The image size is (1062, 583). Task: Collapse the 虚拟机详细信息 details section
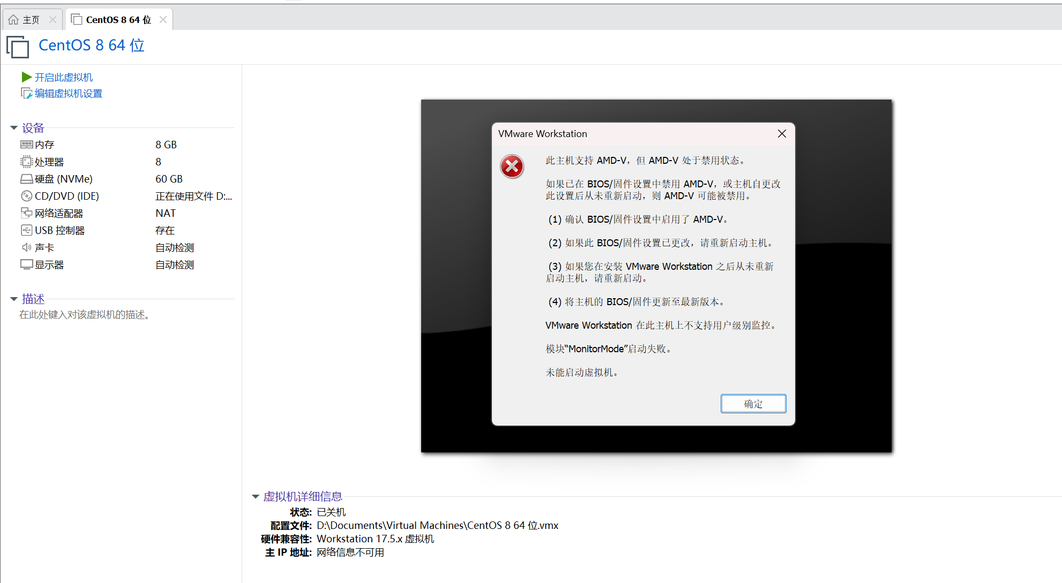(x=256, y=497)
